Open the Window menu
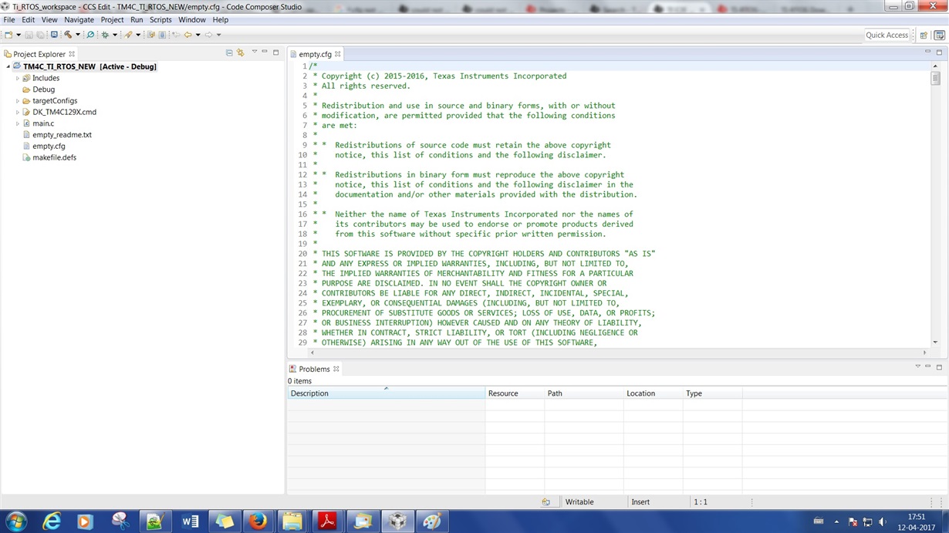The image size is (949, 533). pyautogui.click(x=192, y=19)
